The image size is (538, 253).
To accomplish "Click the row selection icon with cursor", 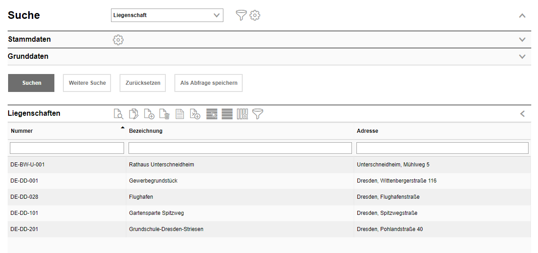I will pyautogui.click(x=212, y=114).
